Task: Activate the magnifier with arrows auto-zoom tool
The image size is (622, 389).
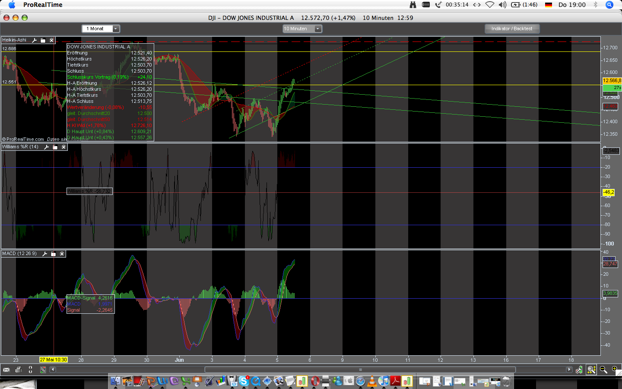Action: click(x=591, y=370)
